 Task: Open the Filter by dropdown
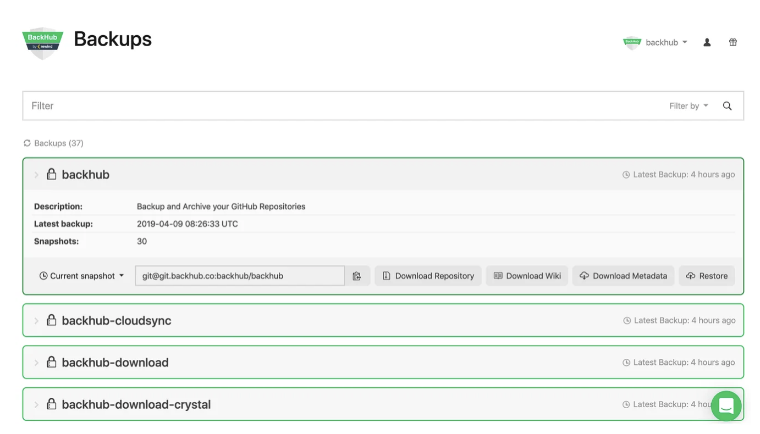coord(688,105)
